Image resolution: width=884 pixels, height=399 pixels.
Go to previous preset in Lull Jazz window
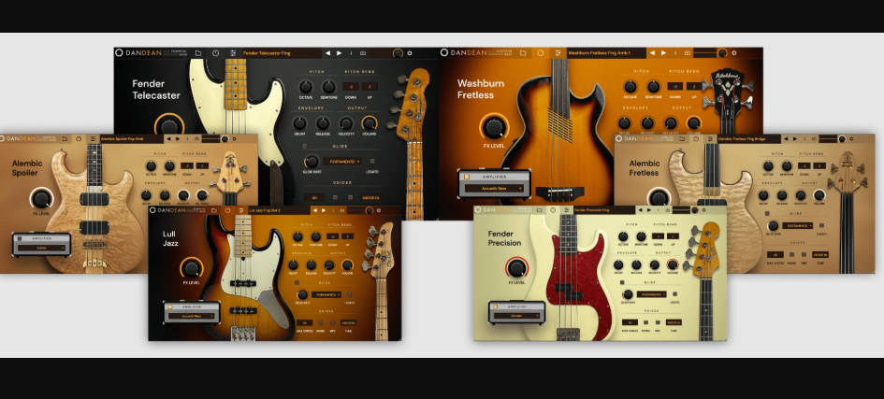point(315,210)
